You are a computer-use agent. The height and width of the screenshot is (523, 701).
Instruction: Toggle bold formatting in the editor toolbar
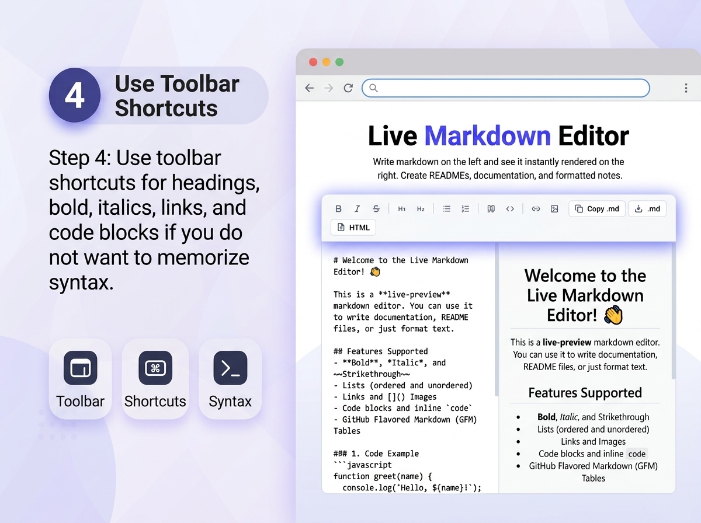tap(338, 209)
